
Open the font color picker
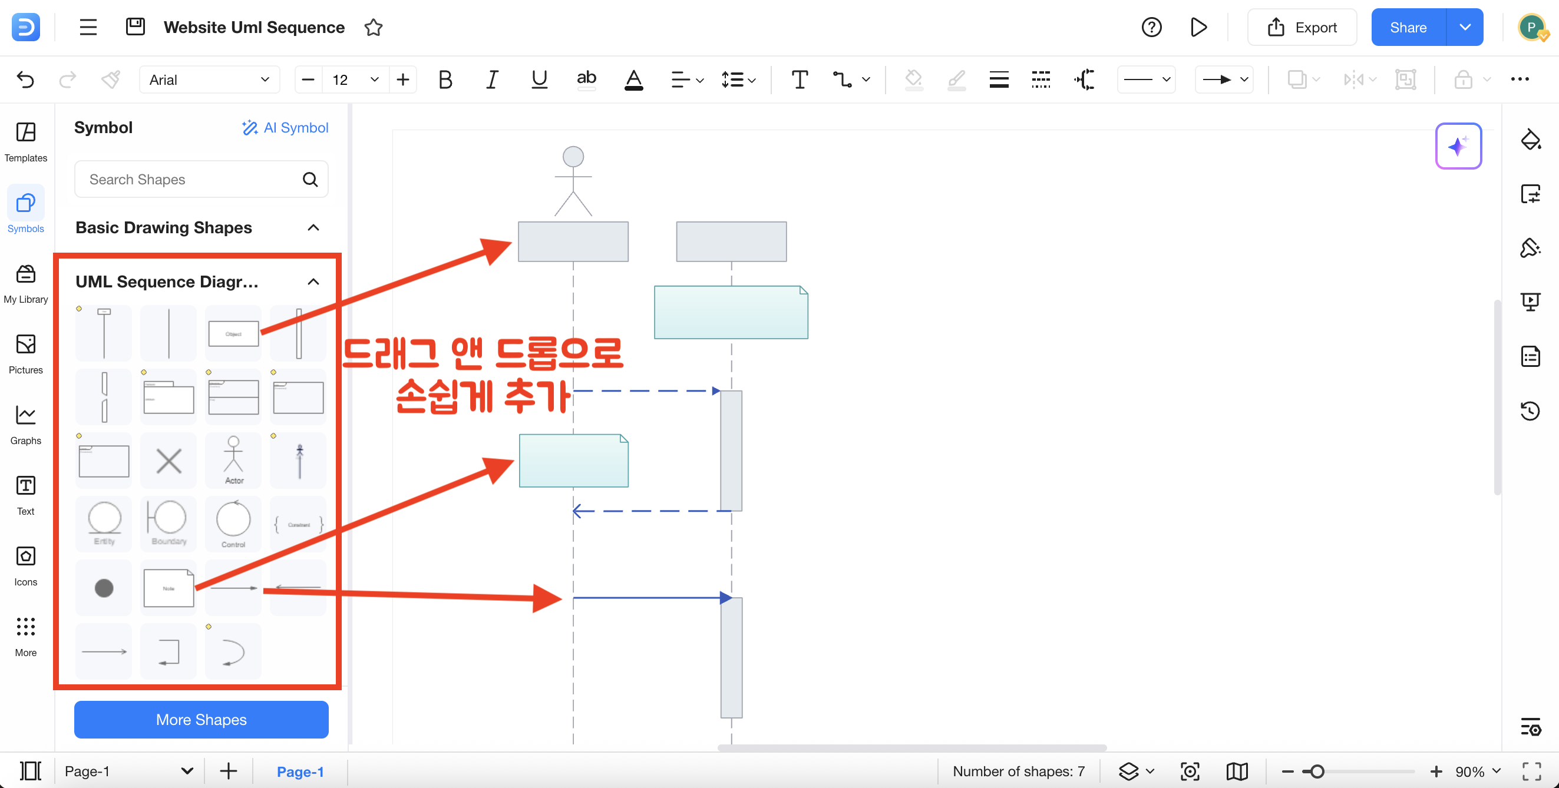[633, 80]
